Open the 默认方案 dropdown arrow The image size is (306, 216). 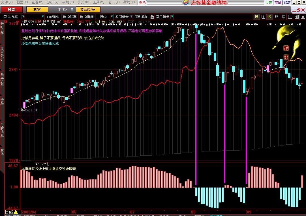[23, 17]
